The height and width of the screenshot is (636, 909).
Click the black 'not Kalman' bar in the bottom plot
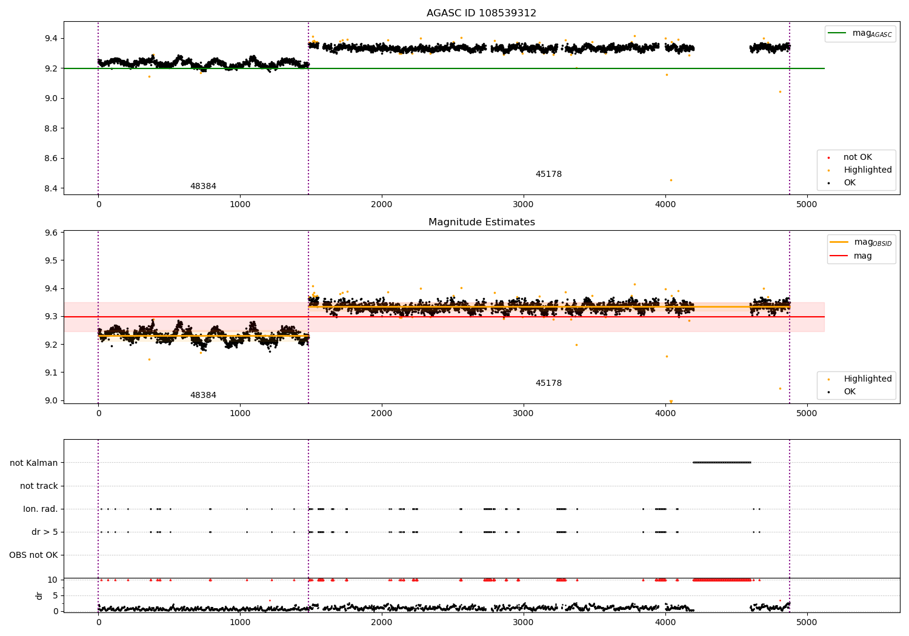(x=722, y=463)
